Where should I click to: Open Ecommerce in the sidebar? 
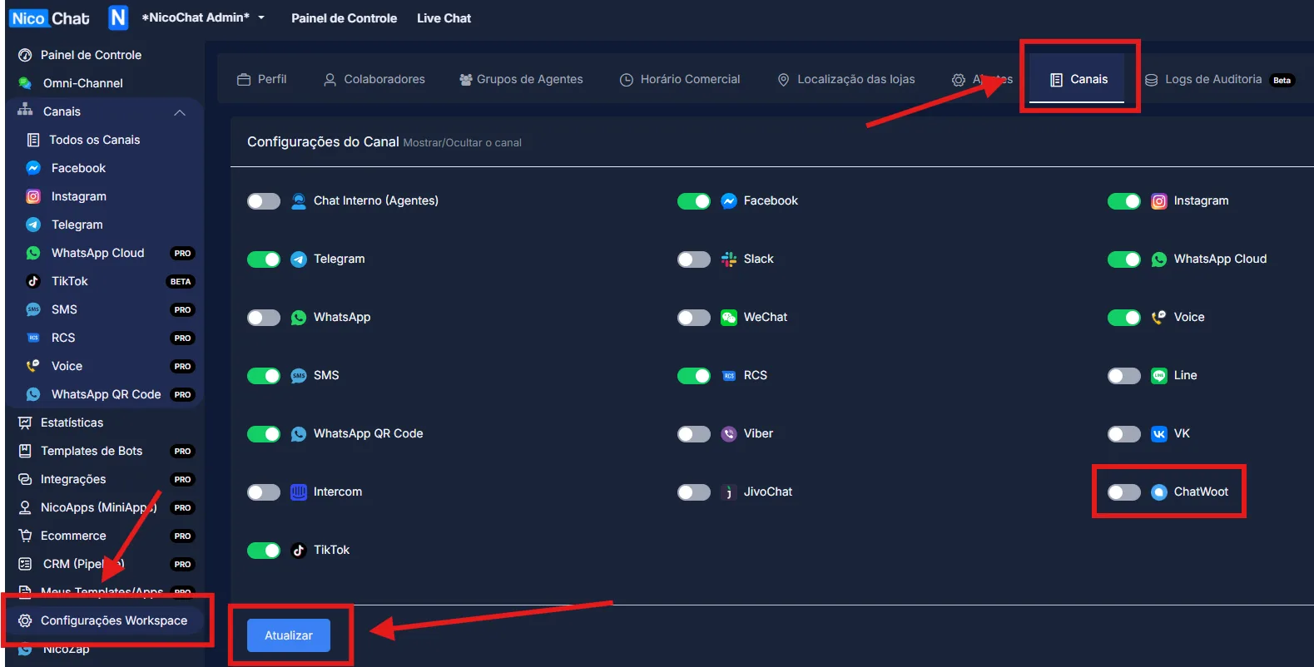(x=73, y=536)
